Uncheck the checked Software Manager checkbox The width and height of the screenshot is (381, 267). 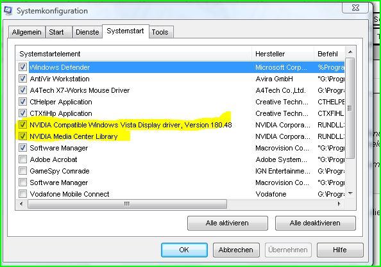pos(22,148)
